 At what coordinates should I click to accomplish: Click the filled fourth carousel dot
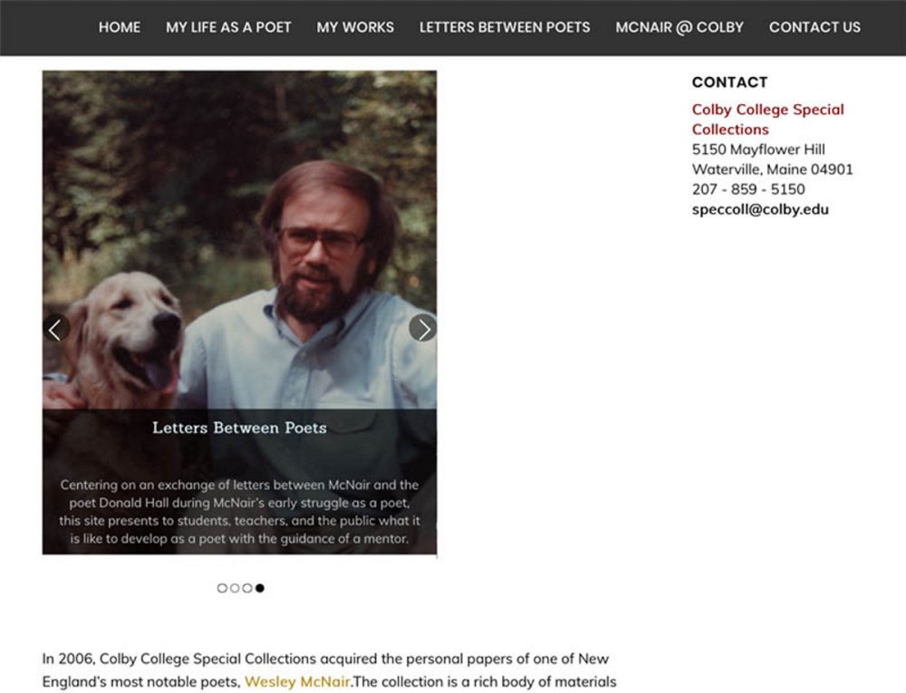pos(260,588)
